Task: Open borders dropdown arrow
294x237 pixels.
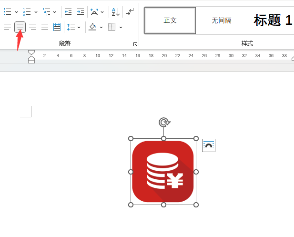Action: pos(121,27)
